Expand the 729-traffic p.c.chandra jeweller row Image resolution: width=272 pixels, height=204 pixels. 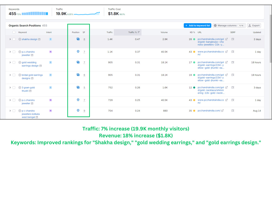coord(10,100)
